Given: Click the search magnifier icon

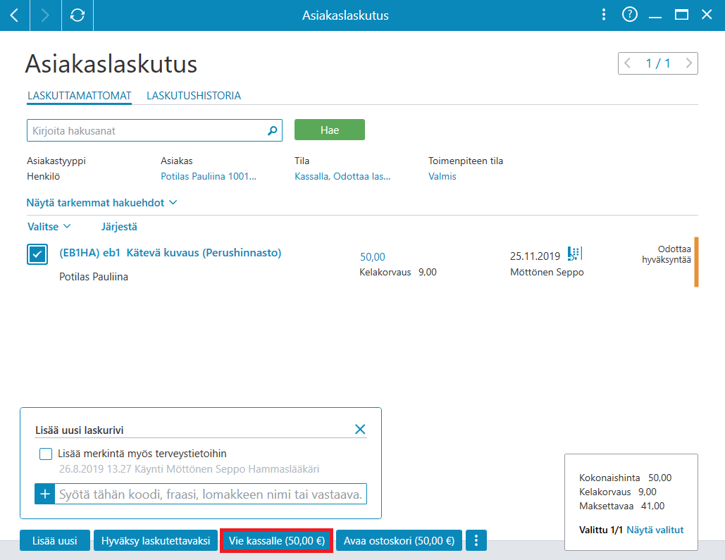Looking at the screenshot, I should coord(273,131).
